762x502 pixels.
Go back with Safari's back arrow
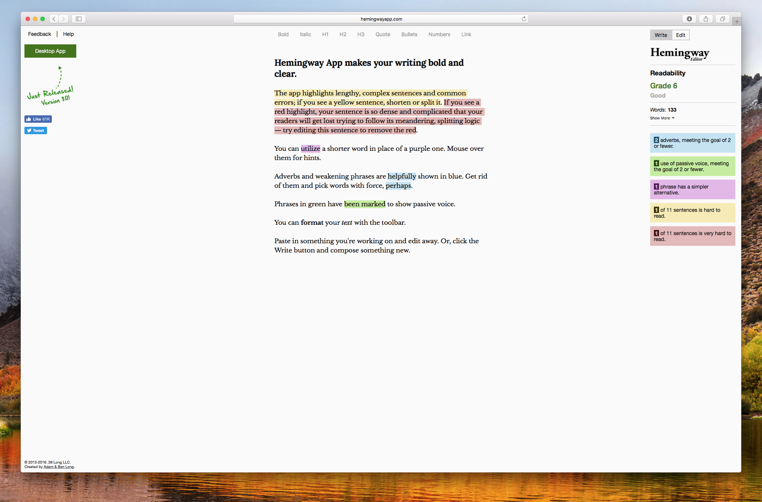[54, 19]
